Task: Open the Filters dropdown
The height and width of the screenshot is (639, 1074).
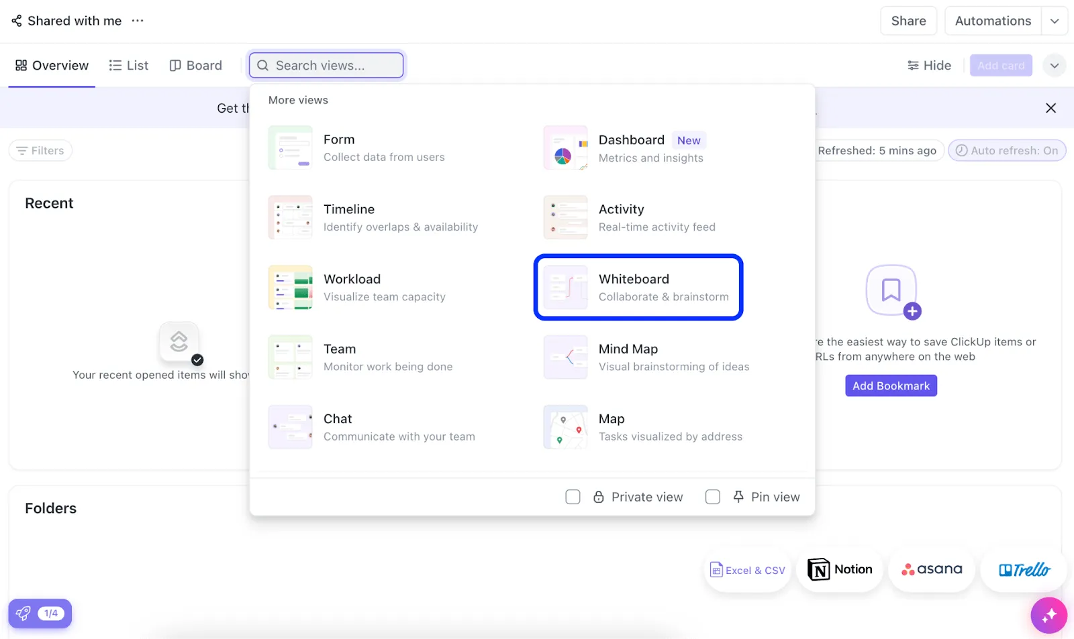Action: (x=40, y=150)
